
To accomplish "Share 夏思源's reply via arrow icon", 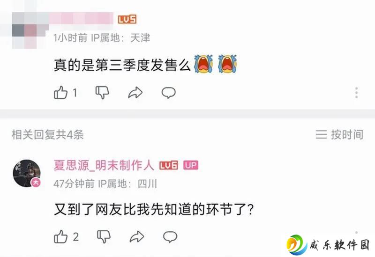I will (x=137, y=237).
